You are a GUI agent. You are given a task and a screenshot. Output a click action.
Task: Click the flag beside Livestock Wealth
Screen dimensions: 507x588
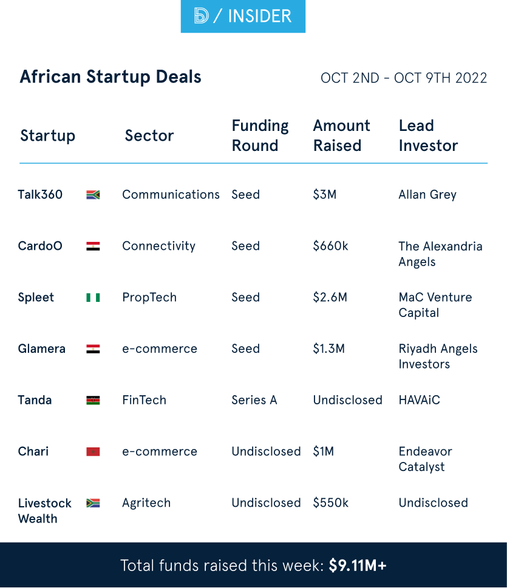[93, 503]
